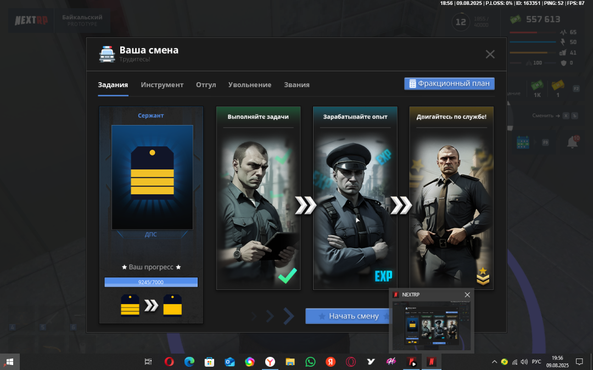The image size is (593, 370).
Task: Click the green 1K banknote icon in the HUD
Action: [537, 86]
